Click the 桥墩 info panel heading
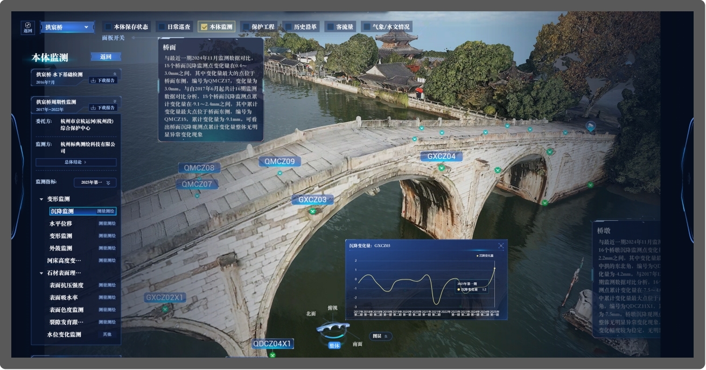 pyautogui.click(x=604, y=231)
